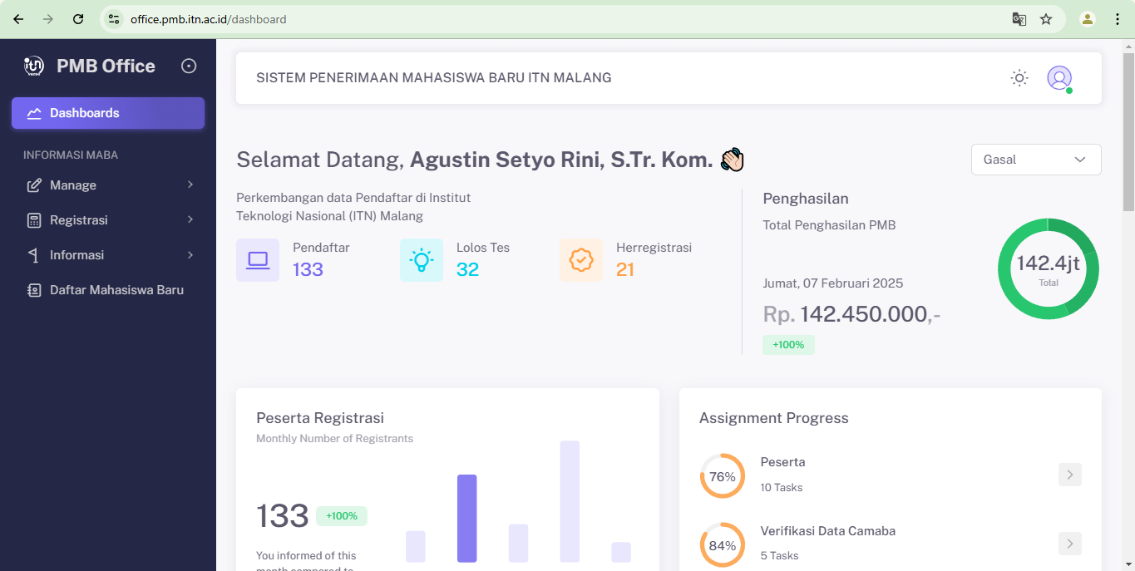Image resolution: width=1135 pixels, height=571 pixels.
Task: Click the Peserta 76% progress ring
Action: coord(723,476)
